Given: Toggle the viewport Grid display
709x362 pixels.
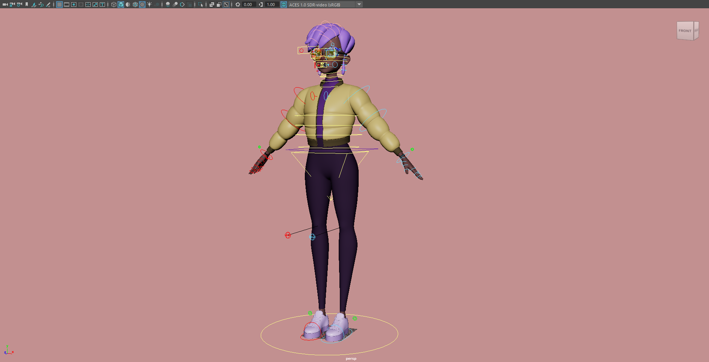Looking at the screenshot, I should [59, 5].
